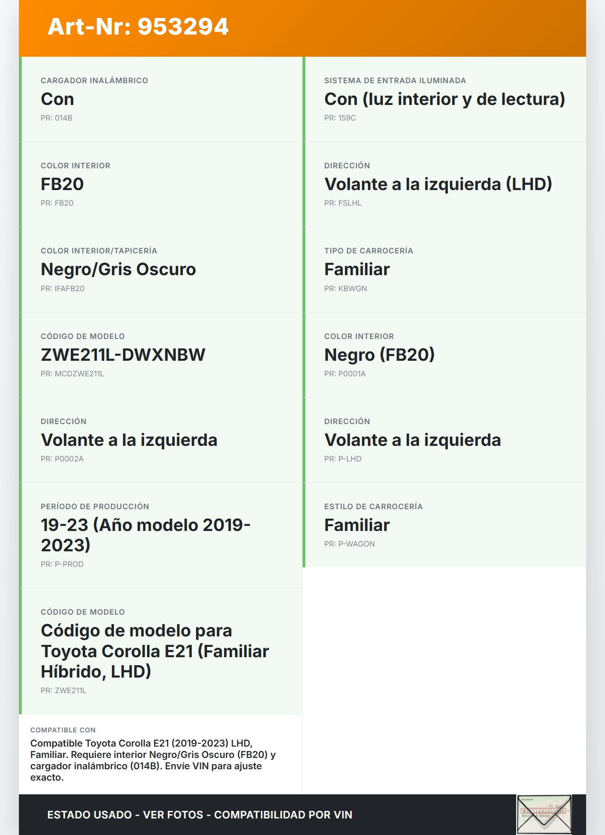Click the Toyota Corolla E21 model code description
Viewport: 605px width, 835px height.
click(155, 651)
